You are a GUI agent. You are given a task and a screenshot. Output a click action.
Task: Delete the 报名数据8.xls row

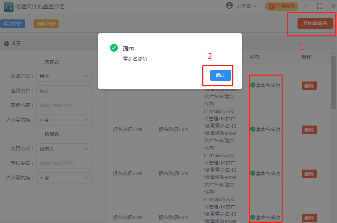pos(309,174)
